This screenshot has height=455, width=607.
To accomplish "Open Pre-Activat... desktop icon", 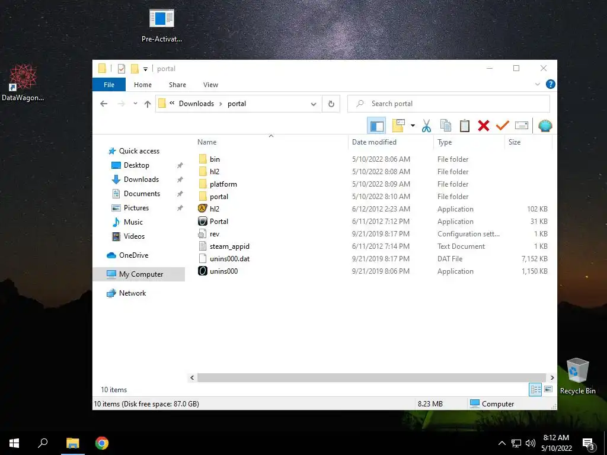I will [162, 25].
